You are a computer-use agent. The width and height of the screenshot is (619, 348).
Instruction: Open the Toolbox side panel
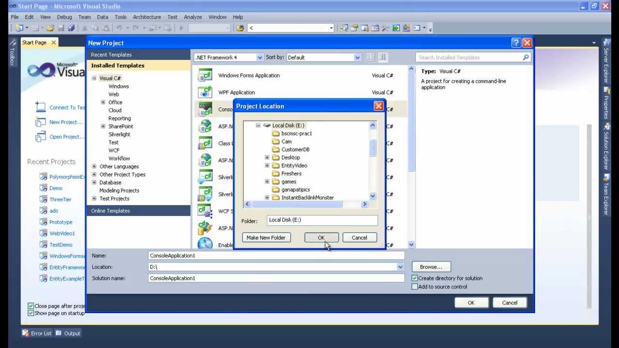click(12, 53)
